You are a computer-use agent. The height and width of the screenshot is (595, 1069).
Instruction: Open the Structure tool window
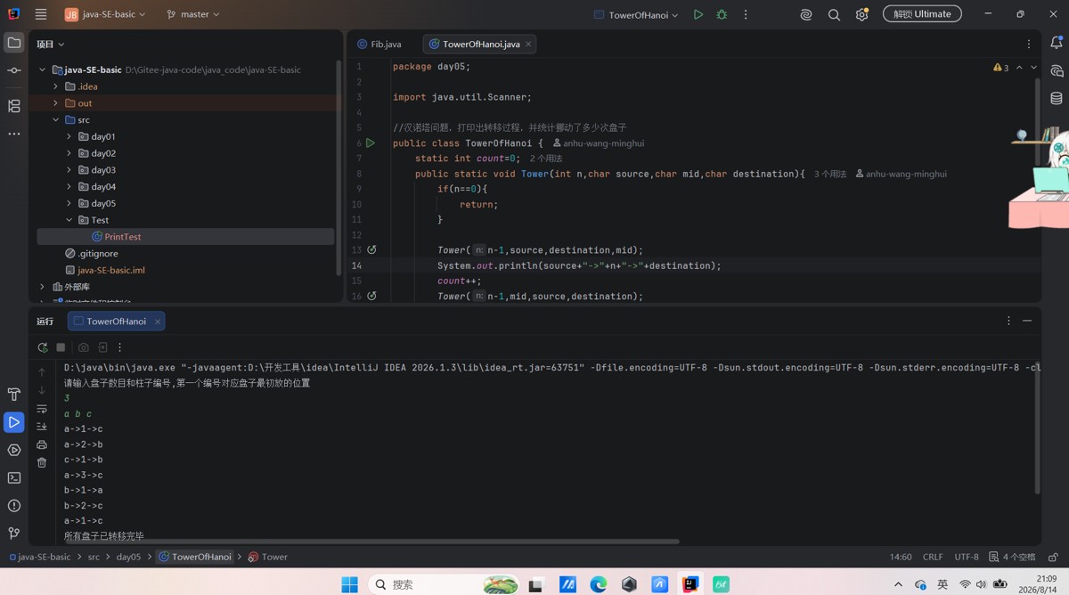(14, 106)
